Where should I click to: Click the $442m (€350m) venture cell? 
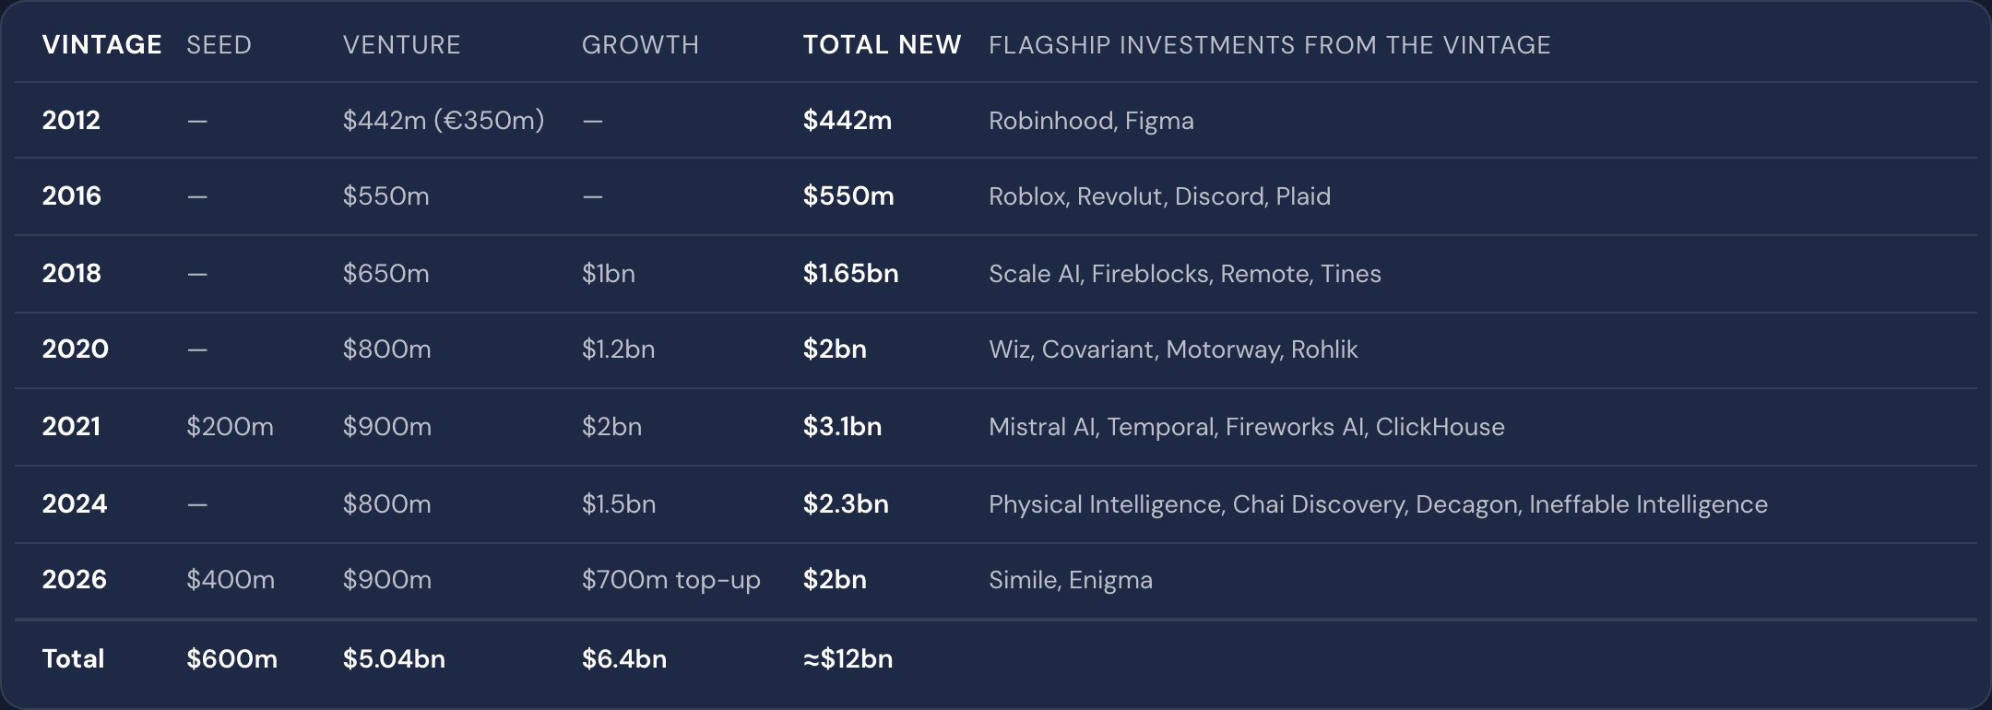[444, 120]
